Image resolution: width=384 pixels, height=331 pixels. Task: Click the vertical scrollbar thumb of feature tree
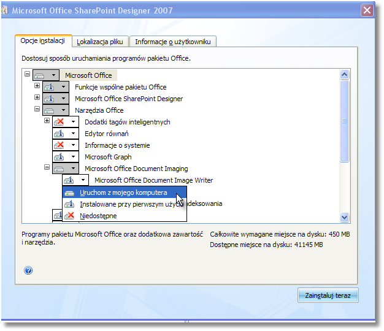[344, 121]
